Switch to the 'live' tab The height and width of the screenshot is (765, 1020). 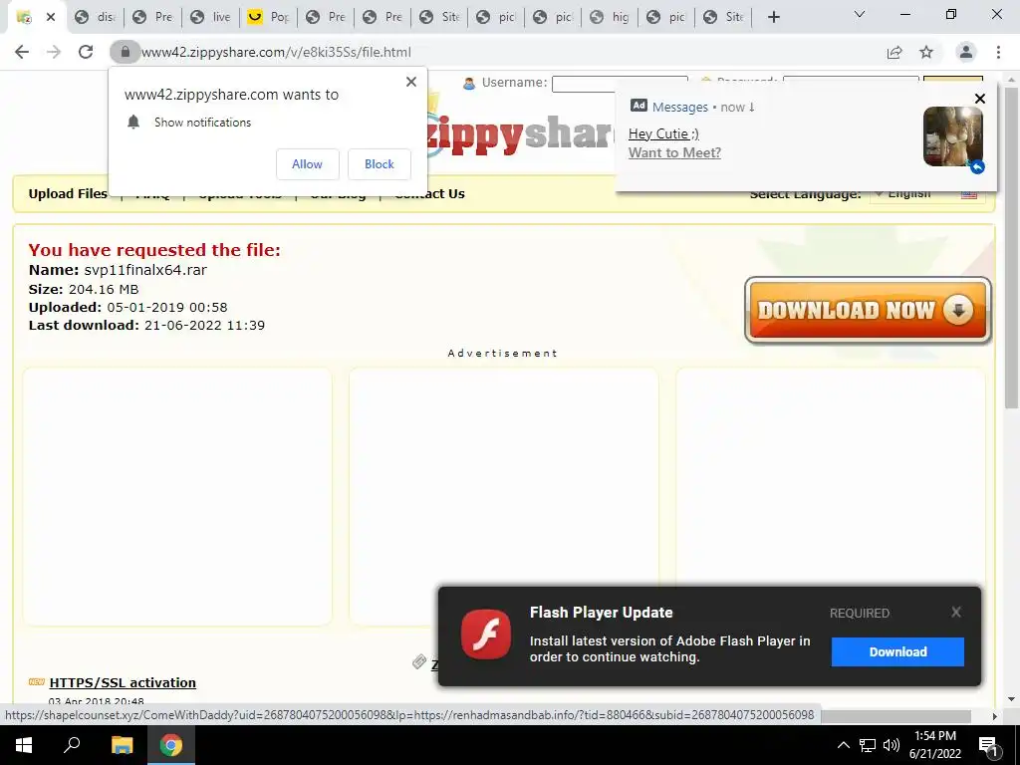(x=211, y=17)
